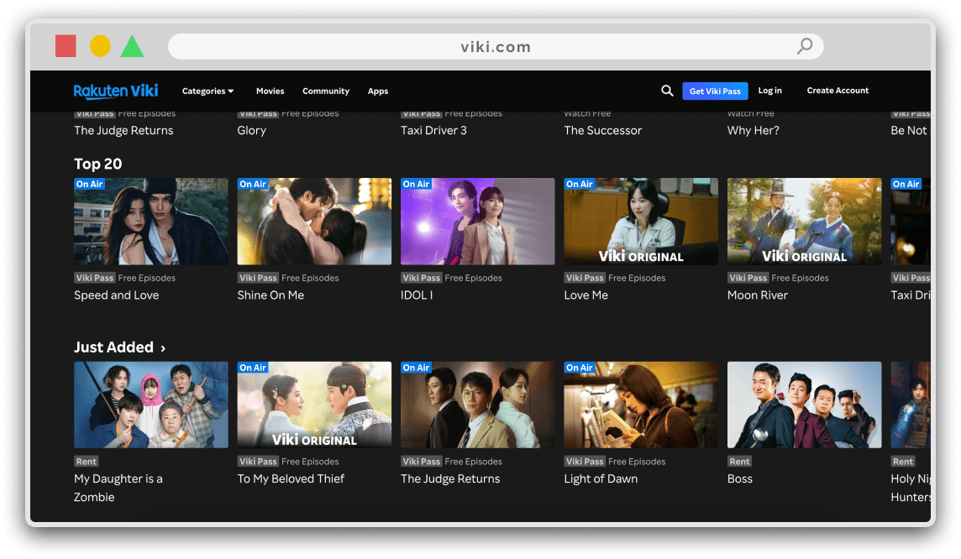Click the Boss title text
961x559 pixels.
pos(740,478)
